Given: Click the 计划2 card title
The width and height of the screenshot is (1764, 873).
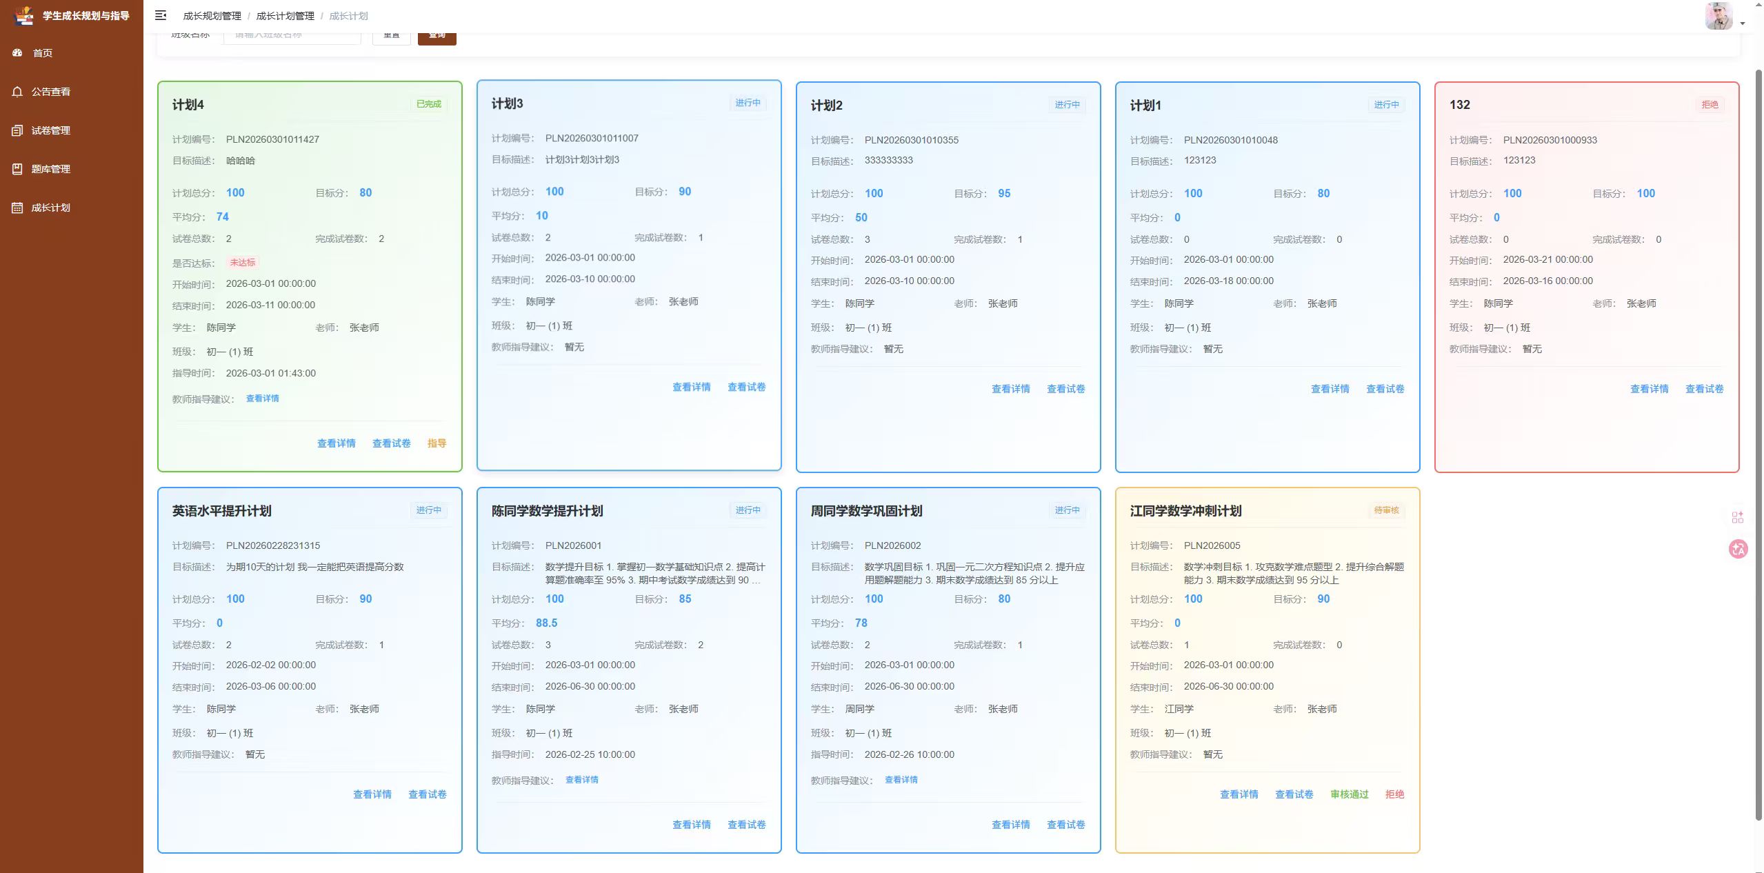Looking at the screenshot, I should (827, 106).
